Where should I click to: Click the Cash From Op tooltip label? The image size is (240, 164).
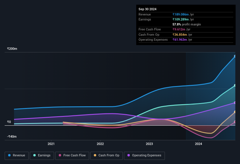(149, 35)
